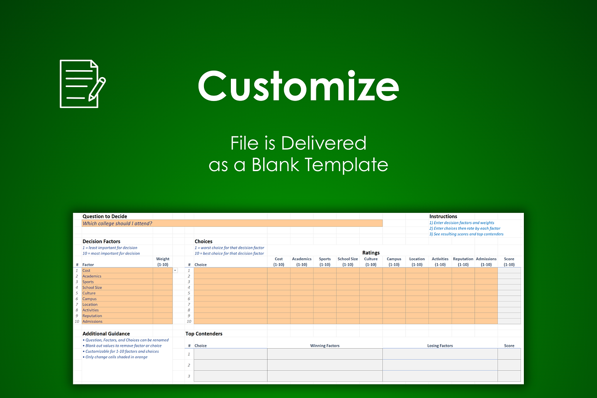Click '10 = best choice for that decision factor' note

point(229,253)
